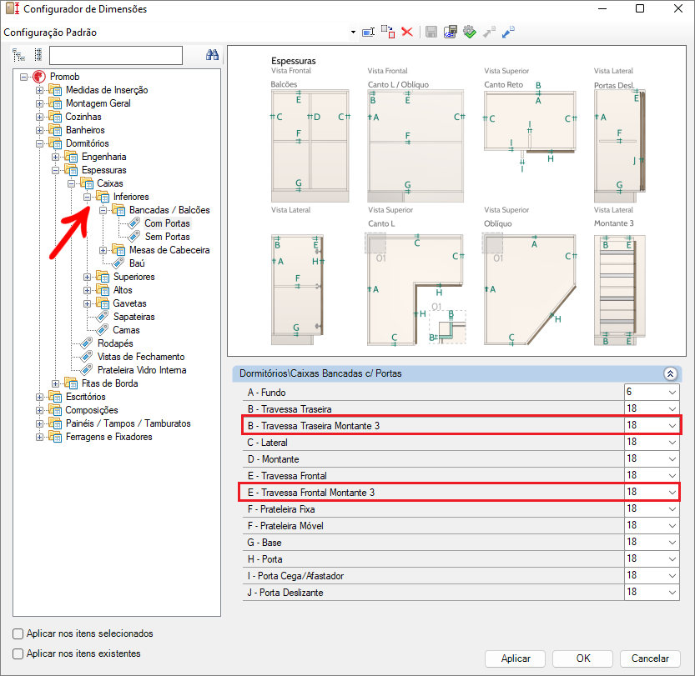Click the Cancelar button

(x=650, y=658)
